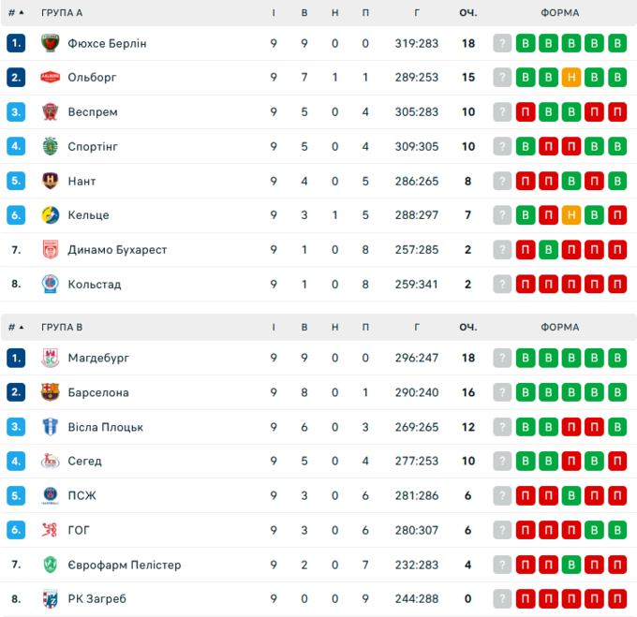Sort Group B by rank arrow
The height and width of the screenshot is (617, 637).
pyautogui.click(x=21, y=328)
